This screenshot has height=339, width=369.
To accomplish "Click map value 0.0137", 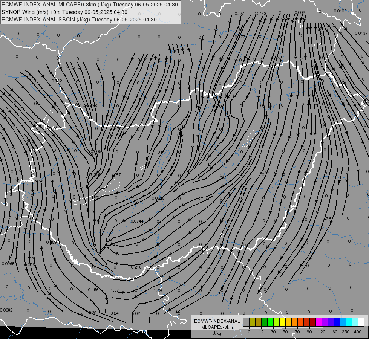I will pyautogui.click(x=361, y=33).
